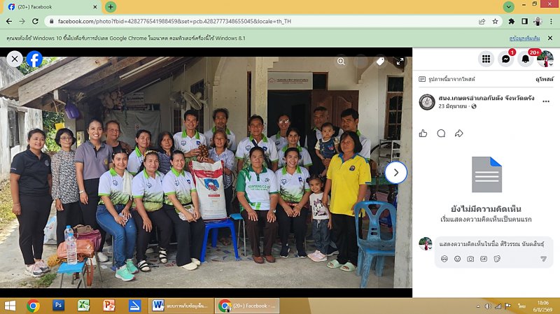Open the Facebook menu grid
Image resolution: width=560 pixels, height=314 pixels.
(x=486, y=59)
